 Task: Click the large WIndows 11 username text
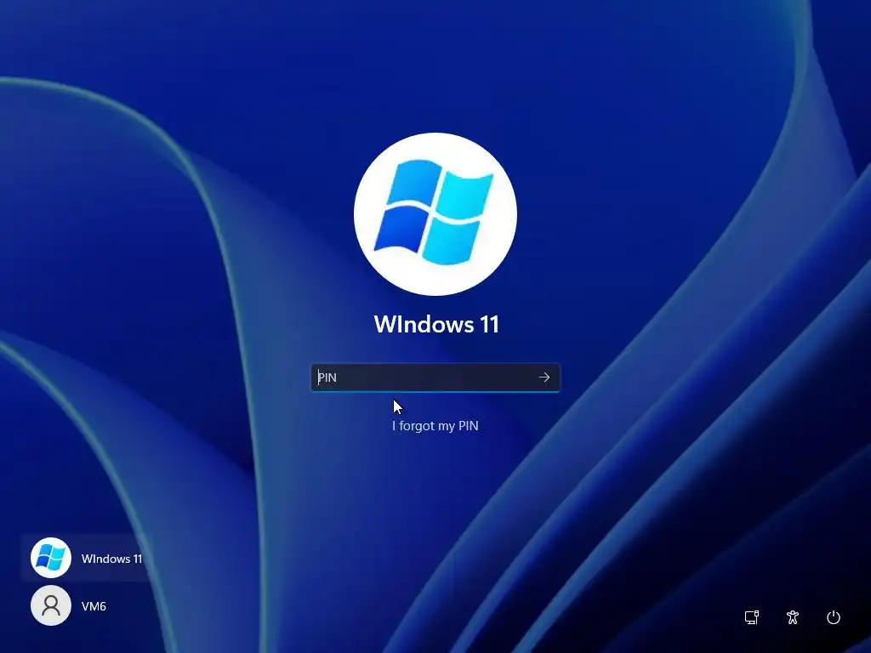(436, 324)
